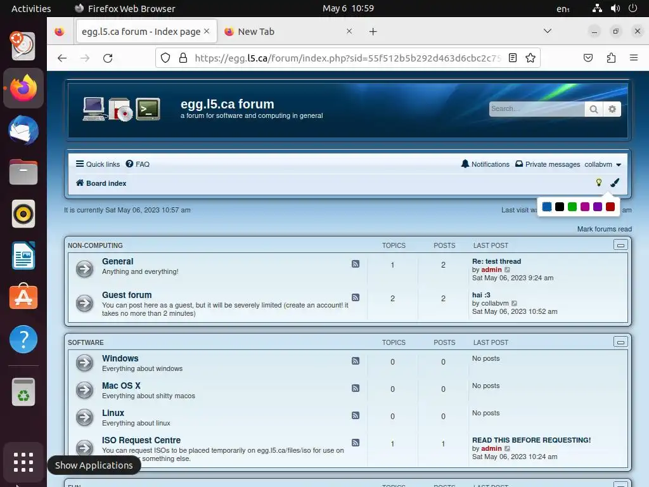Click the Firefox URL address bar

point(348,58)
